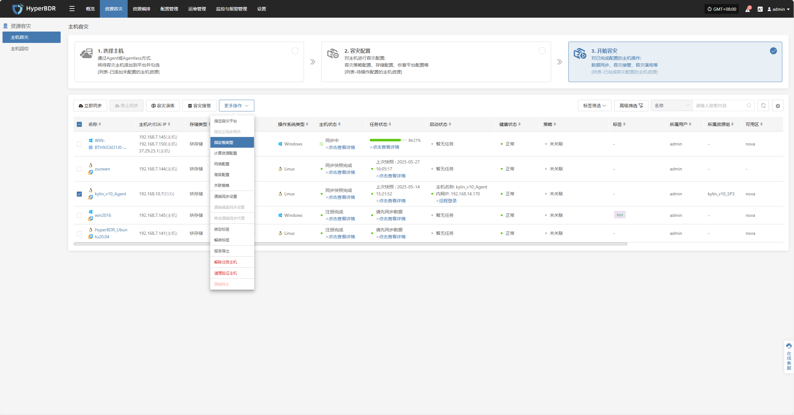
Task: Uncheck the kylin_v10_Agent row checkbox
Action: point(79,194)
